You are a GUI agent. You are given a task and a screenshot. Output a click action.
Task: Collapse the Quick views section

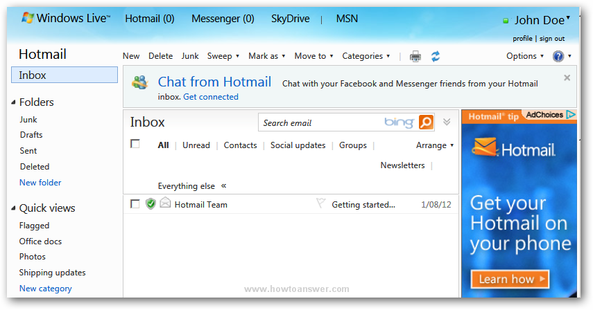13,208
